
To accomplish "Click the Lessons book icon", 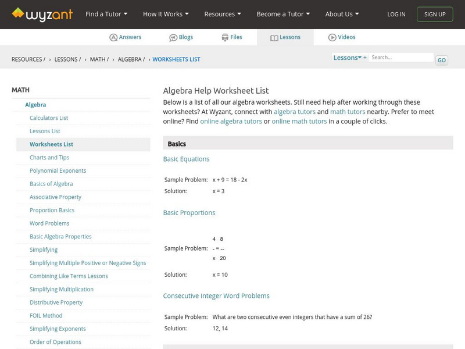I will pyautogui.click(x=274, y=38).
